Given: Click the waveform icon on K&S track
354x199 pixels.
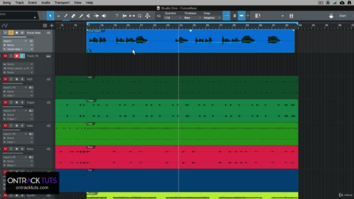Looking at the screenshot, I should (x=49, y=79).
